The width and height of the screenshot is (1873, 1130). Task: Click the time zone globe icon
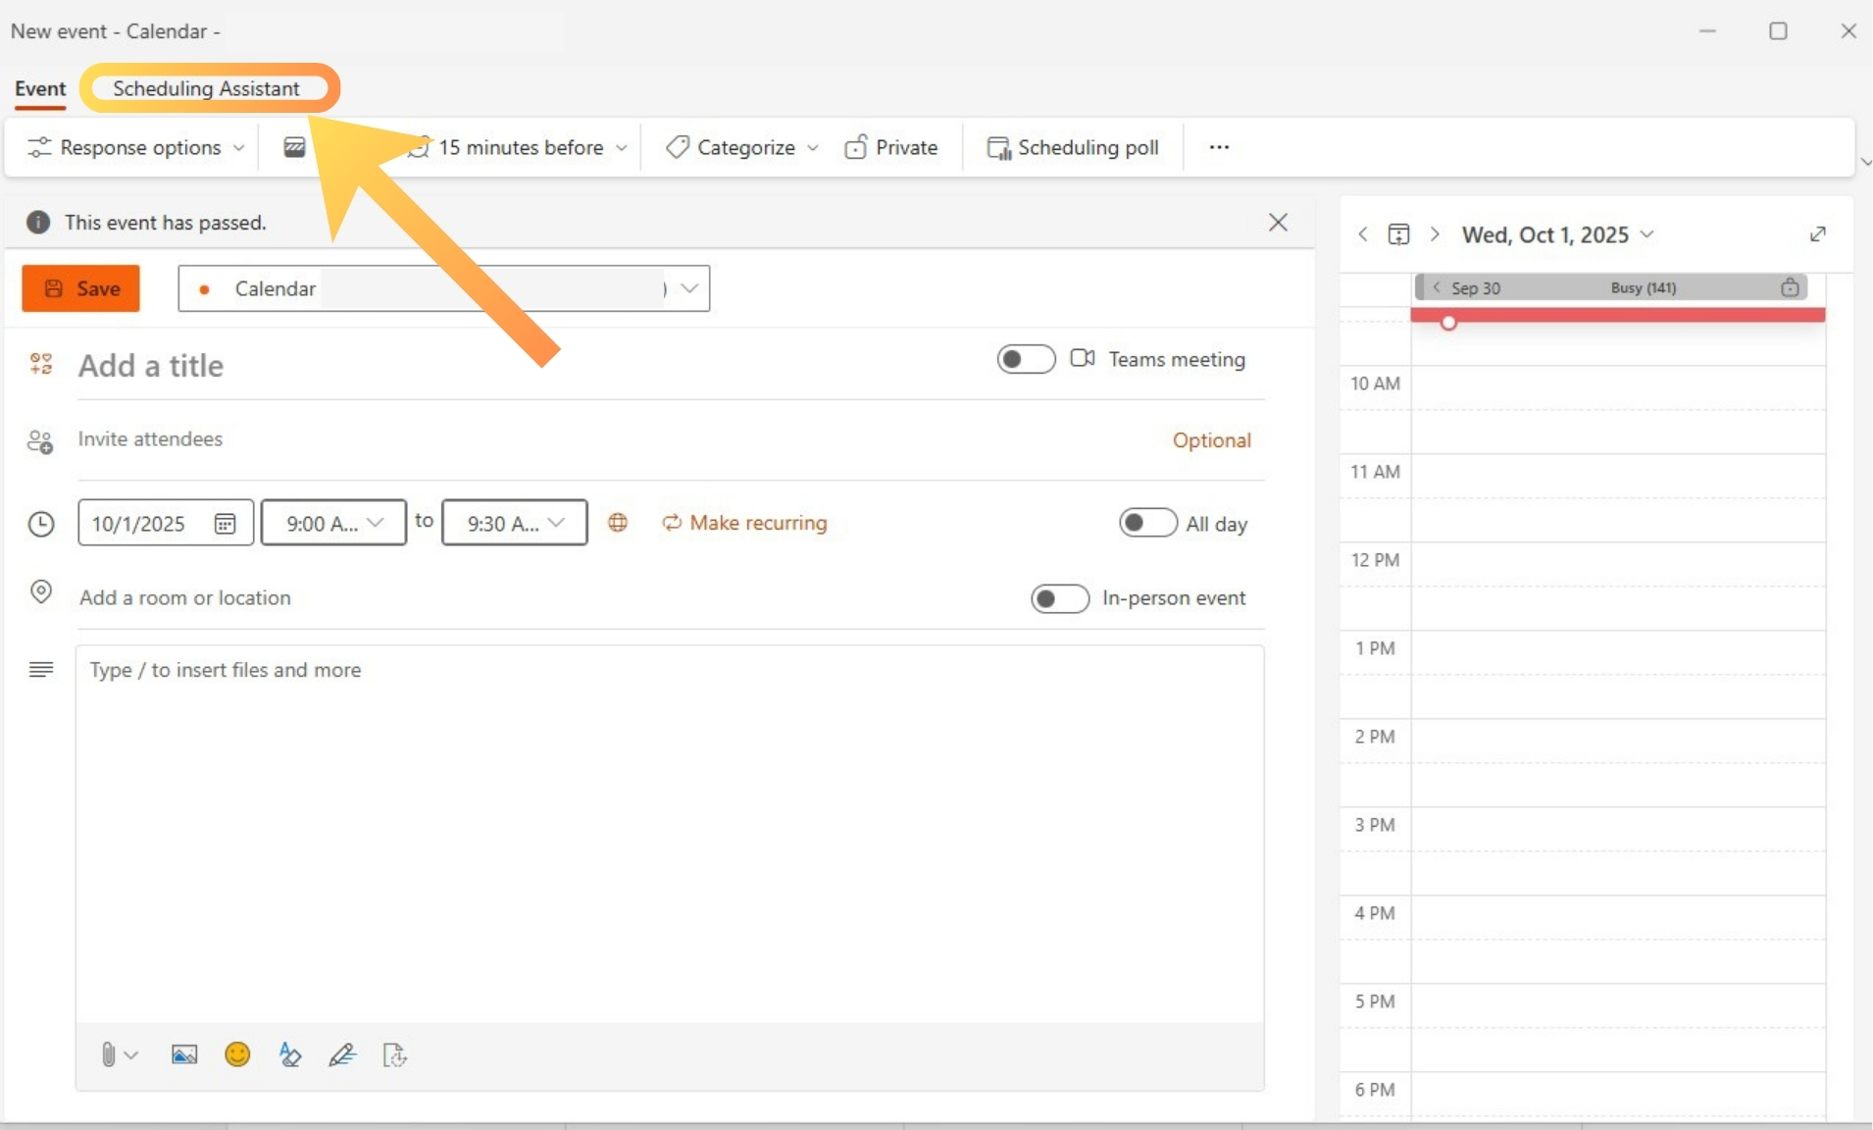pyautogui.click(x=618, y=523)
